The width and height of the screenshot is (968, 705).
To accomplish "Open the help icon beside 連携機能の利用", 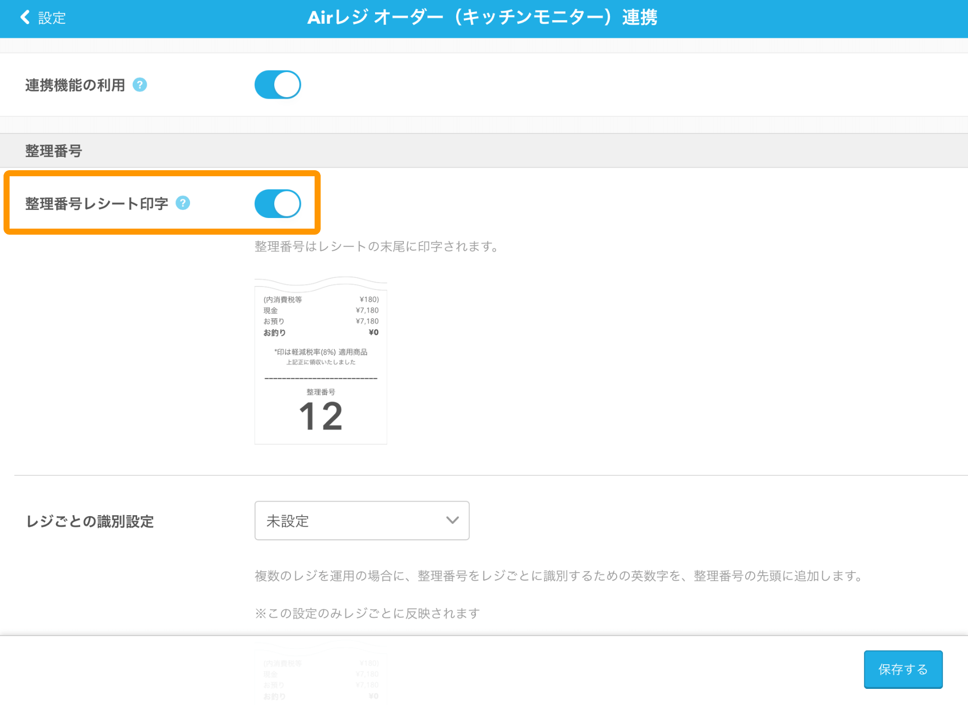I will 140,85.
